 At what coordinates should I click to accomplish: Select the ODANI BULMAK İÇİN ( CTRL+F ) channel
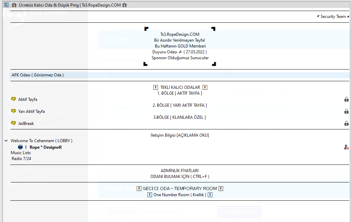click(180, 176)
